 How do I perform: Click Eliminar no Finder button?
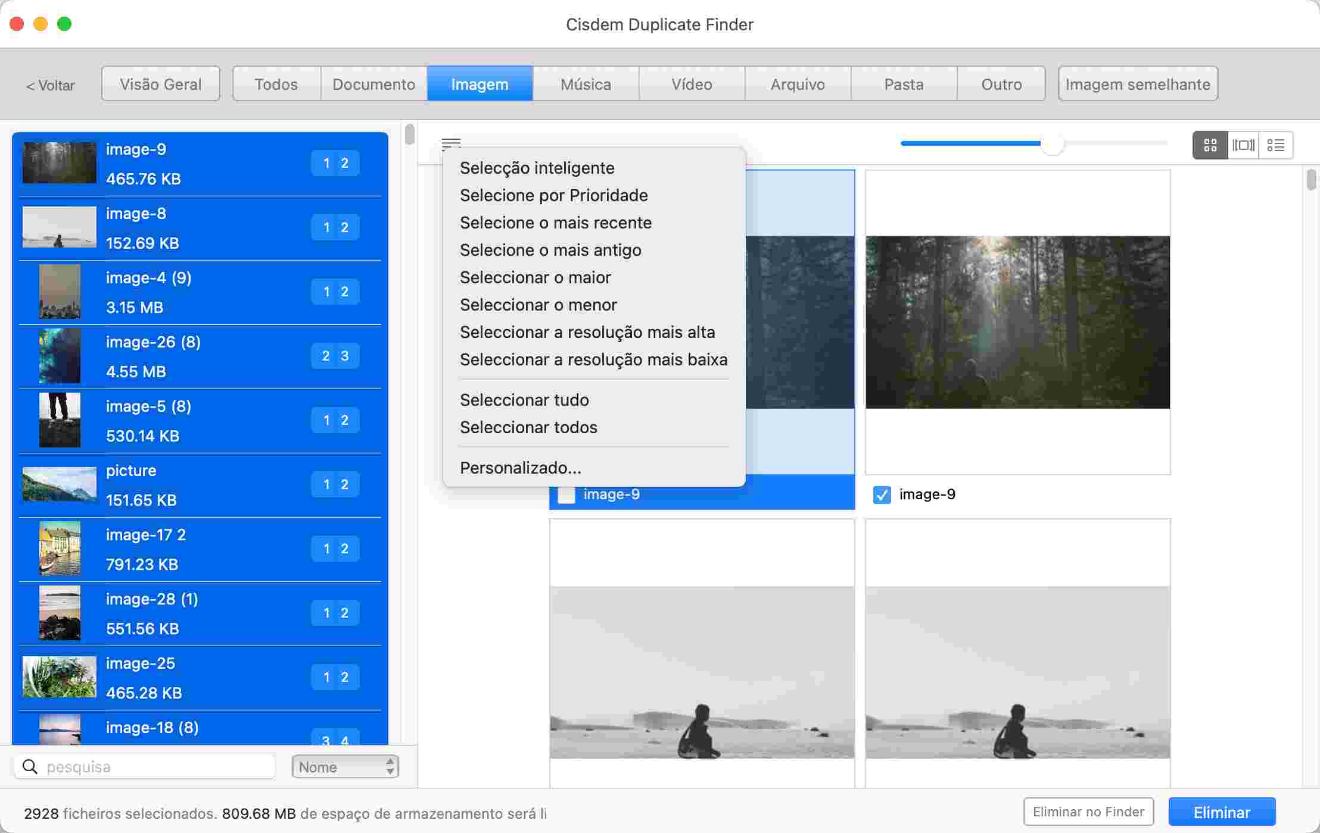tap(1088, 812)
